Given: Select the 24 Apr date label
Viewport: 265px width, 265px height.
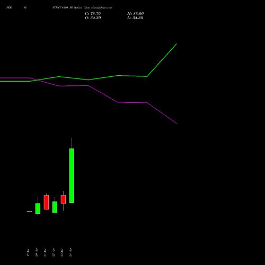Looking at the screenshot, I should [x=70, y=252].
